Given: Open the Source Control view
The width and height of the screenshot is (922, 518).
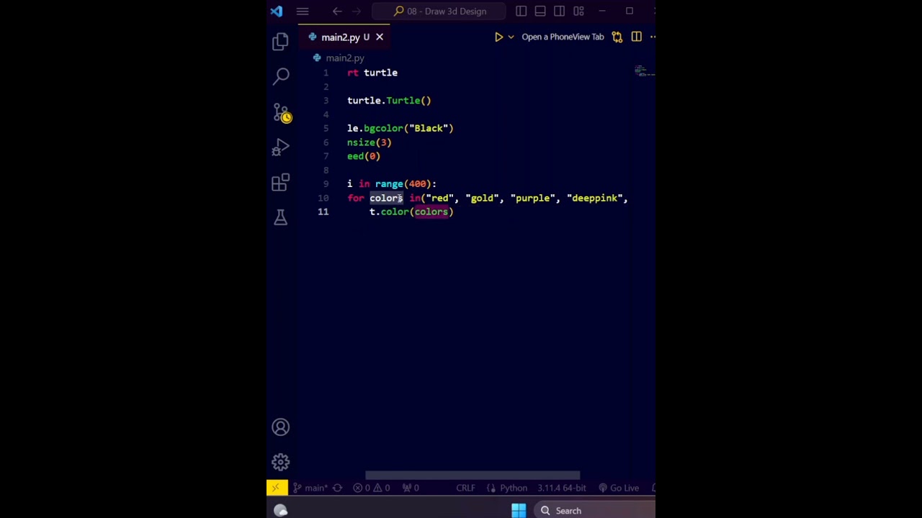Looking at the screenshot, I should pos(281,112).
